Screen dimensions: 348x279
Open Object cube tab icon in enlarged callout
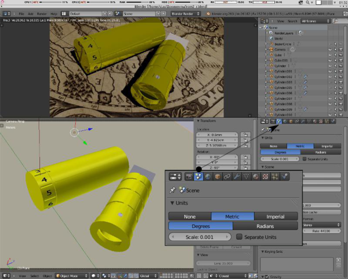(217, 177)
